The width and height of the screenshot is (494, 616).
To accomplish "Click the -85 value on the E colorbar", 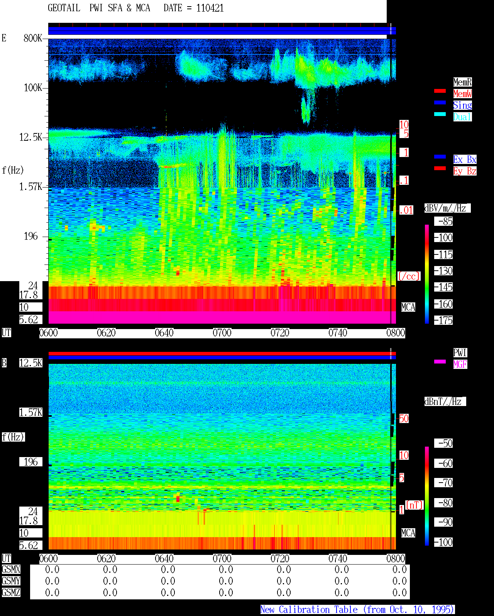I will 443,222.
